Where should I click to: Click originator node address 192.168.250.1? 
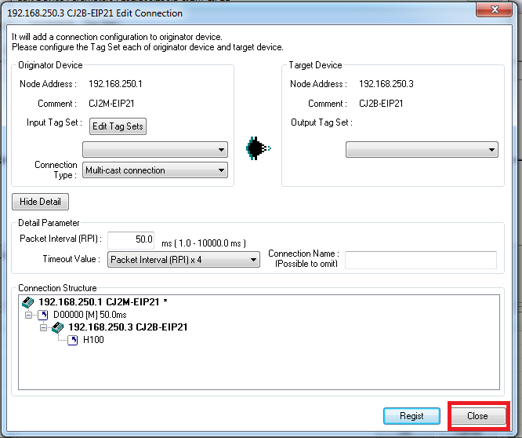point(115,84)
